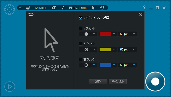Click the blue color swatch
The image size is (171, 97).
[105, 65]
